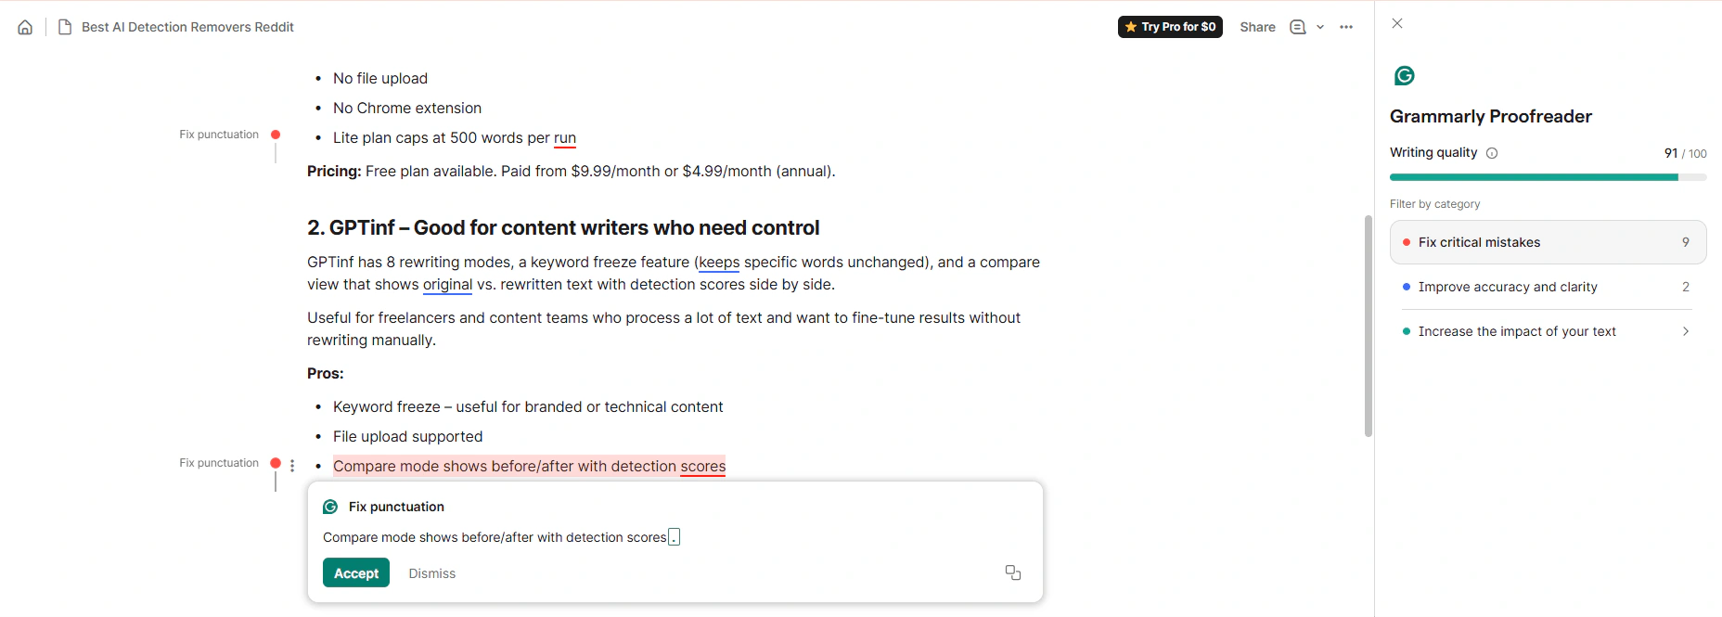Click the document vertical scrollbar thumb

tap(1368, 326)
